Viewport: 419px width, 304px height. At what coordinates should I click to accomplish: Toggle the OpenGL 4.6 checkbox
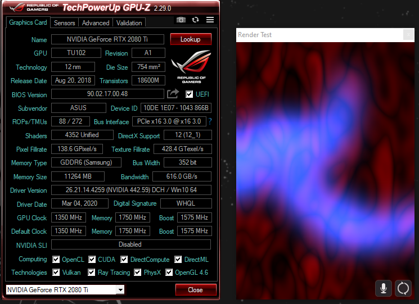169,272
